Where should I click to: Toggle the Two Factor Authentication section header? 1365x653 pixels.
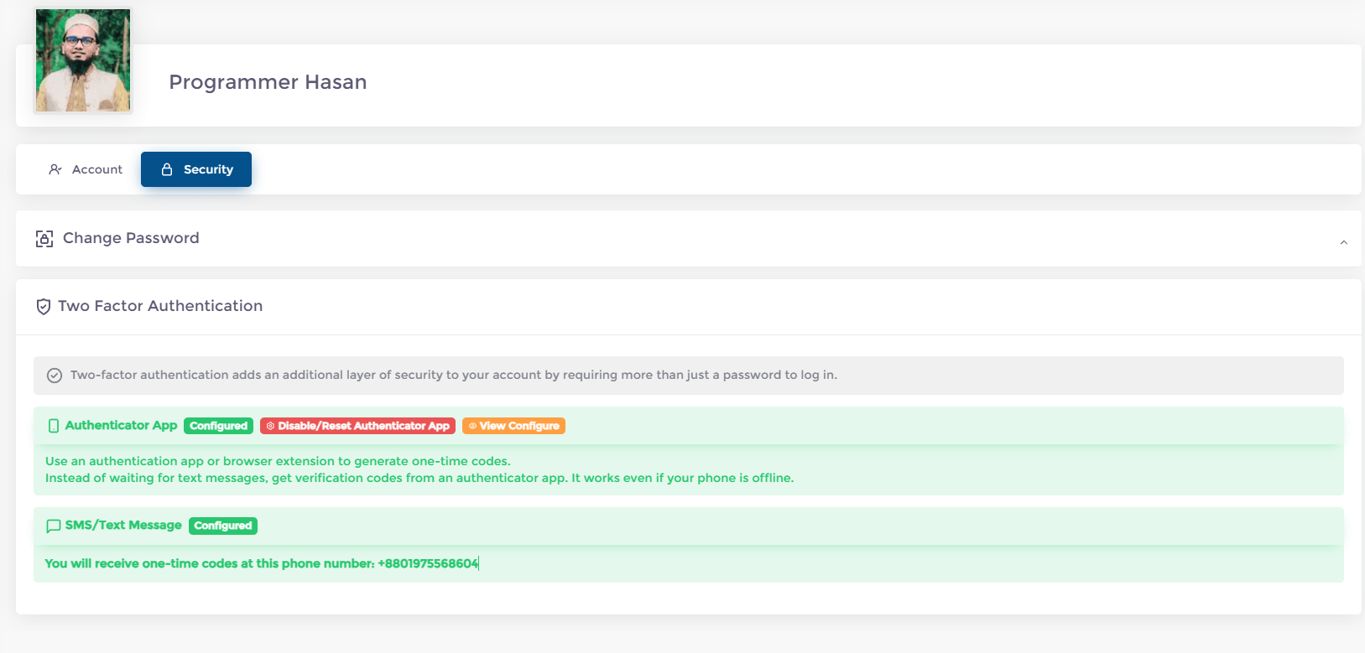pyautogui.click(x=689, y=307)
